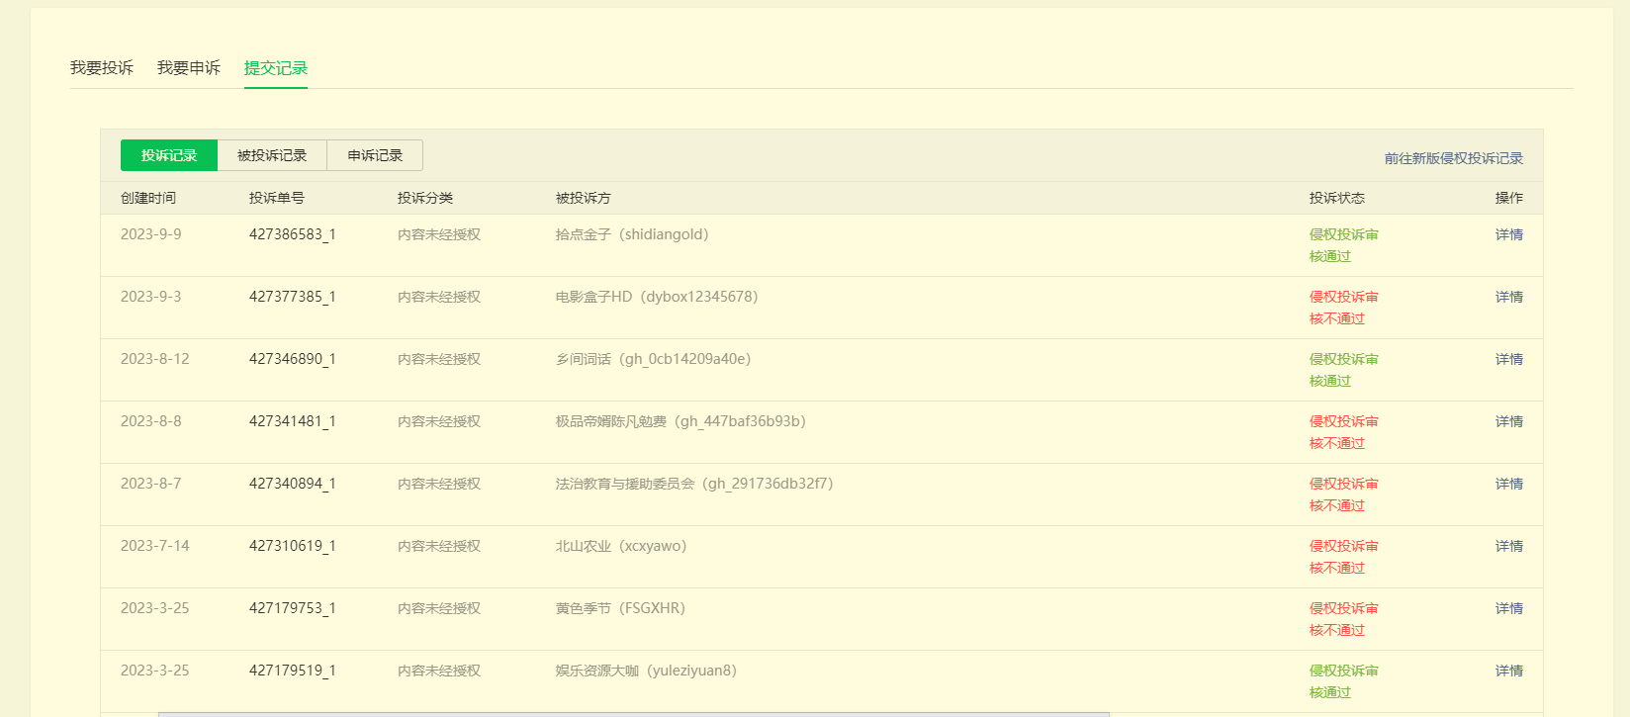View 详情 for complaint 427310619_1
Image resolution: width=1630 pixels, height=717 pixels.
(1509, 546)
